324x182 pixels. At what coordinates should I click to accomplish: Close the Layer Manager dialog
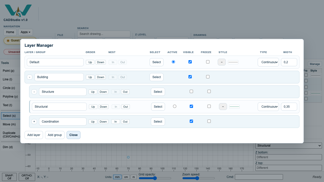(73, 135)
